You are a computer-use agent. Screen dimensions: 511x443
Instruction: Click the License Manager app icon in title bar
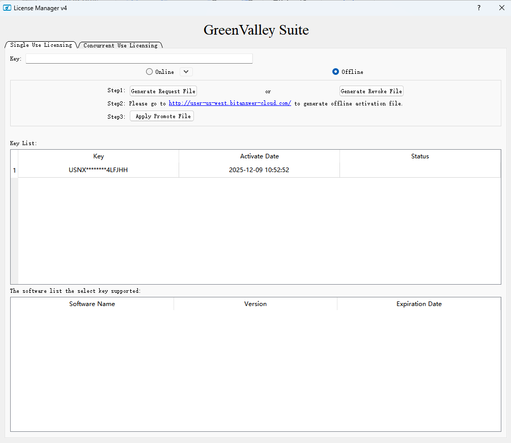point(7,8)
